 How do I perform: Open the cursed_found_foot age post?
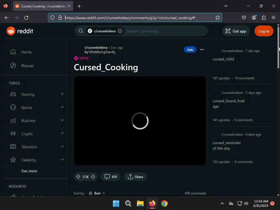(228, 104)
